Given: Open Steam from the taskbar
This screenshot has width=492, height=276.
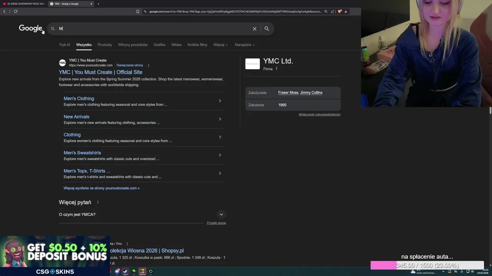Looking at the screenshot, I should tap(125, 271).
